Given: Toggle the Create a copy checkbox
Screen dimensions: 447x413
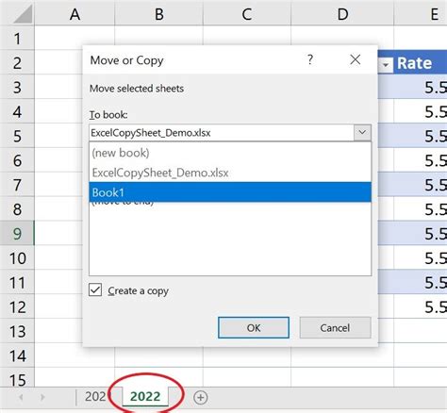Looking at the screenshot, I should (95, 289).
